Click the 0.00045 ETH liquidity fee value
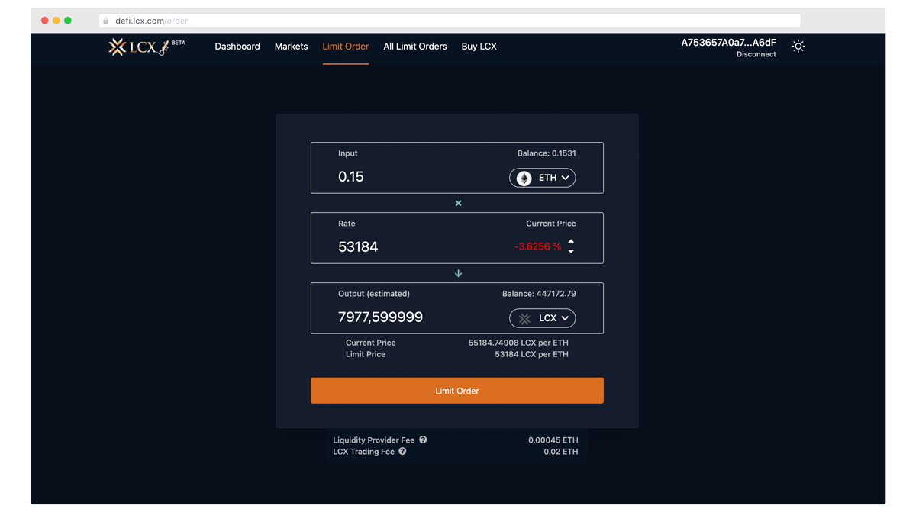 [x=553, y=440]
